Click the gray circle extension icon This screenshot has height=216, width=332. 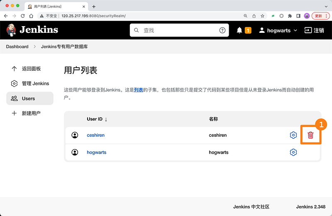point(281,16)
